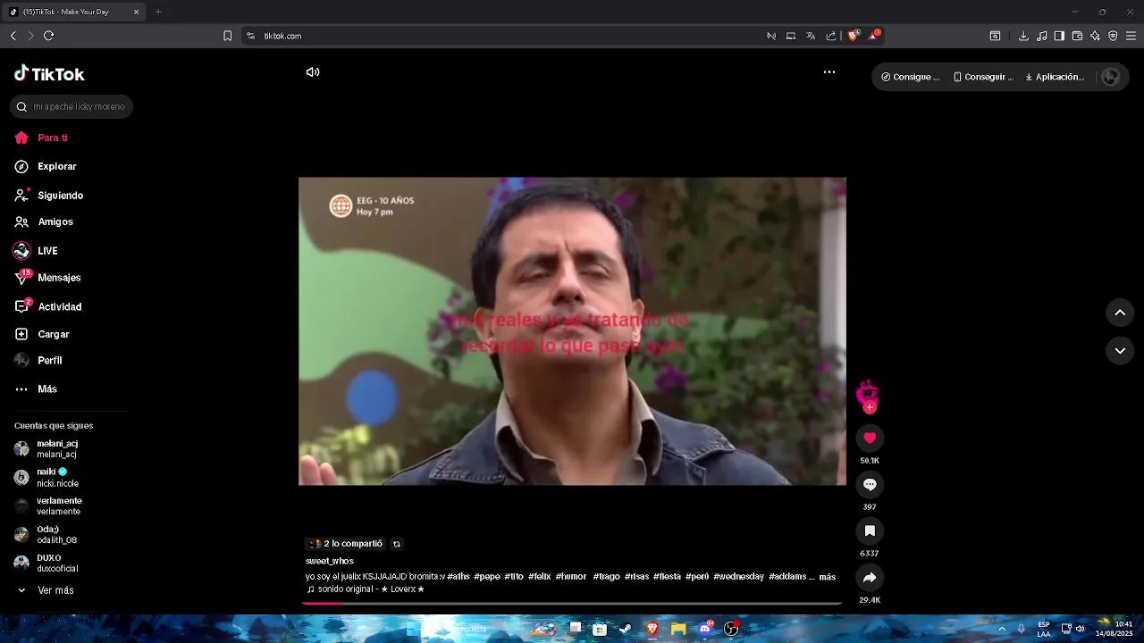Bookmark this page in address bar
The height and width of the screenshot is (643, 1144).
(x=227, y=36)
